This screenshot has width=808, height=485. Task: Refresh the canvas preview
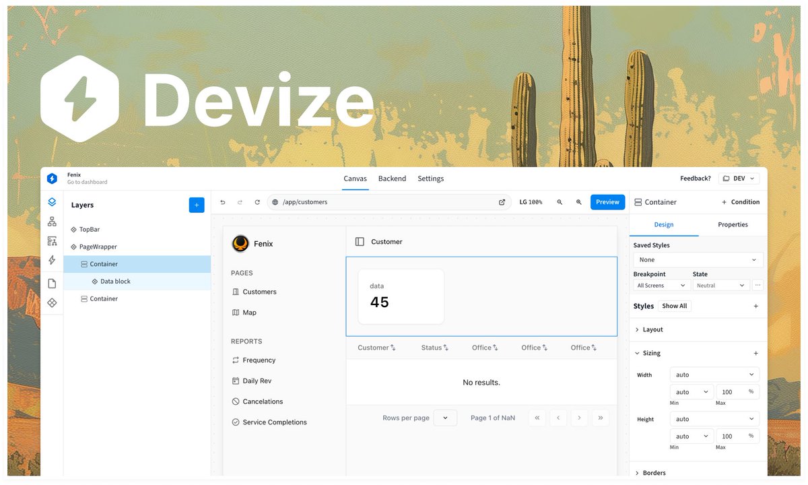(x=257, y=202)
